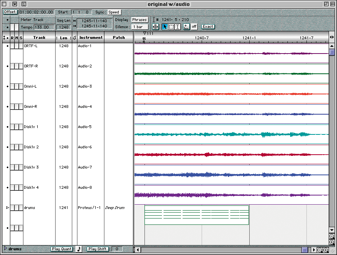Select the drums MIDI note block
This screenshot has height=255, width=337.
click(196, 215)
